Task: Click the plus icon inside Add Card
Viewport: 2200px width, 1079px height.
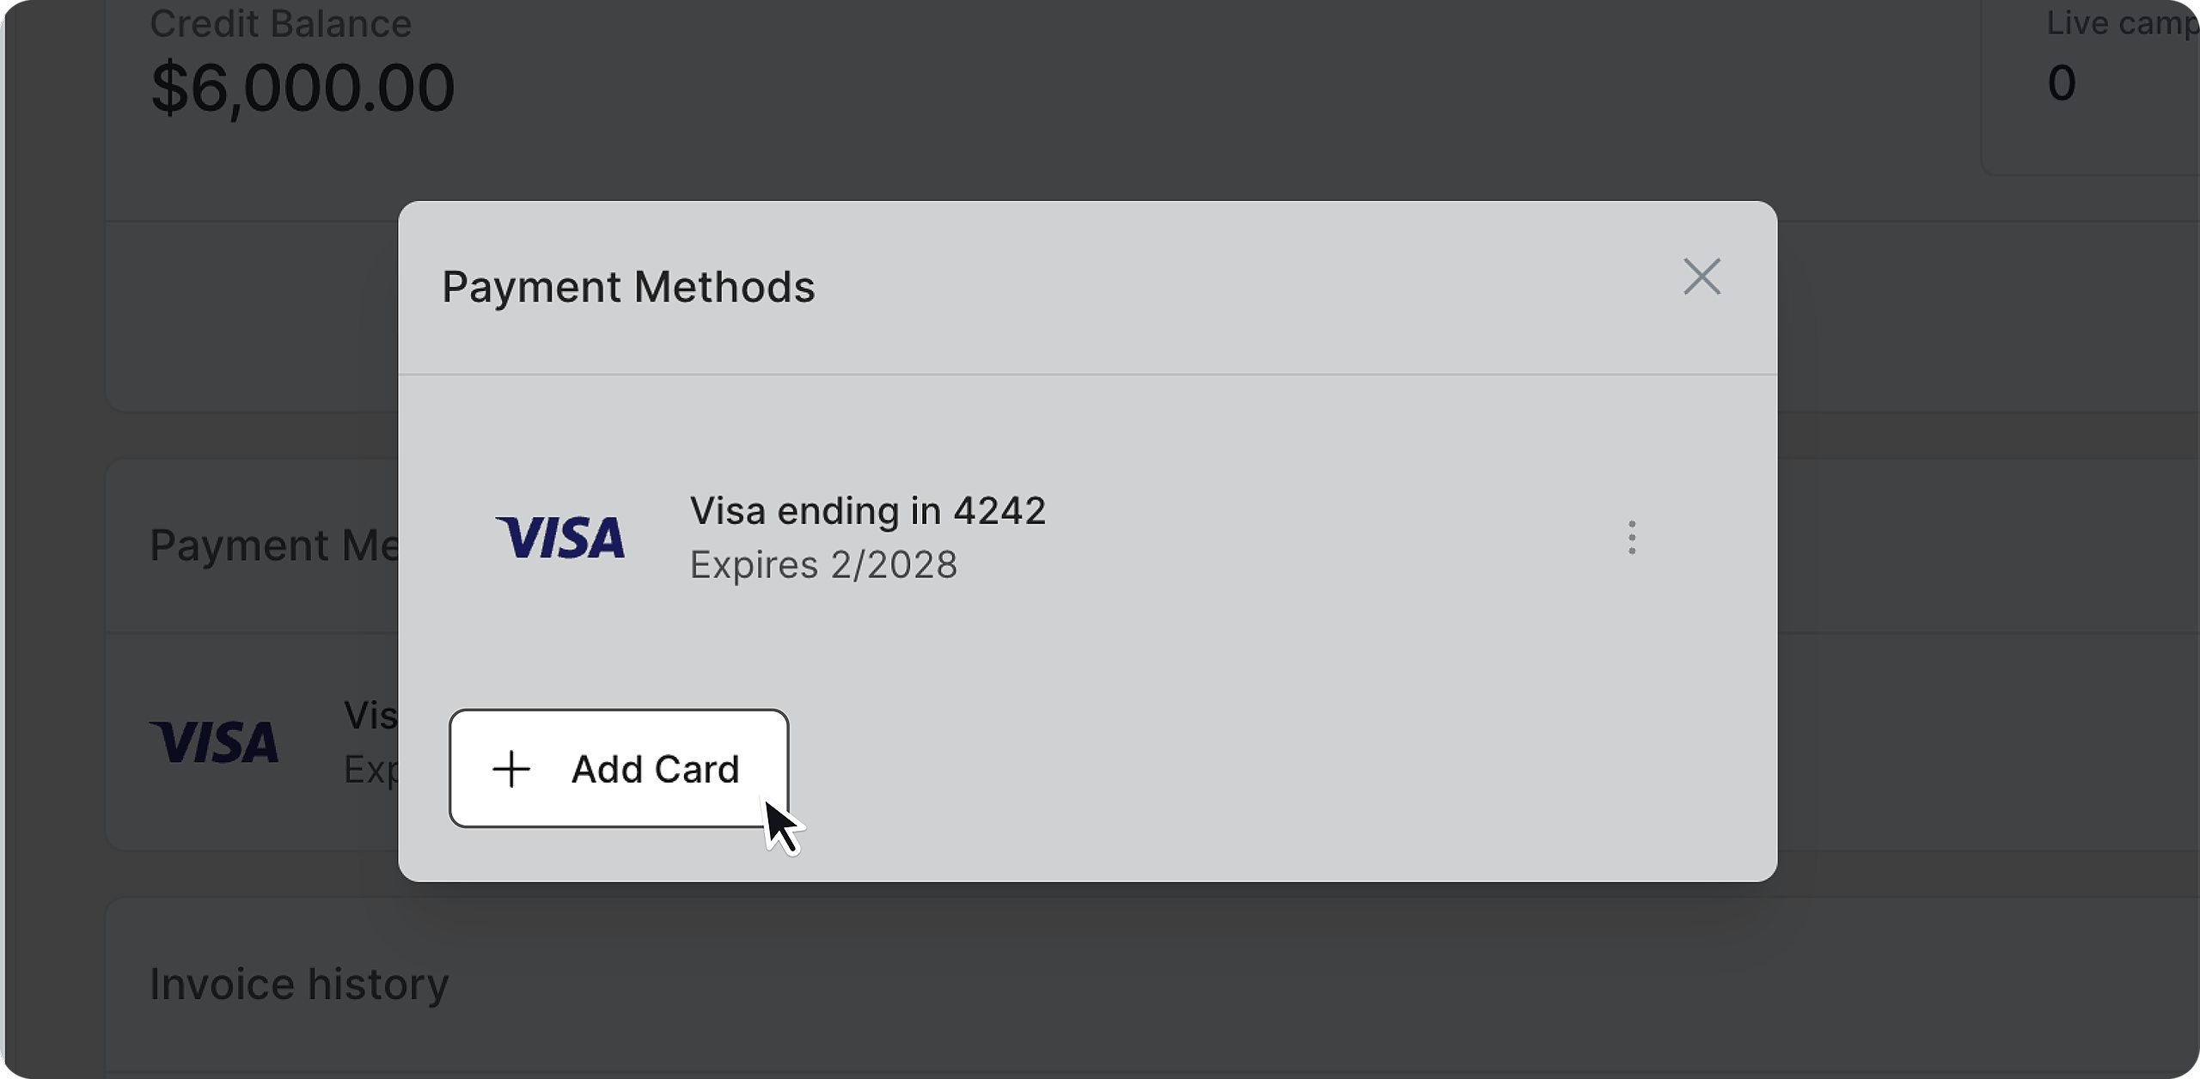Action: pos(511,769)
